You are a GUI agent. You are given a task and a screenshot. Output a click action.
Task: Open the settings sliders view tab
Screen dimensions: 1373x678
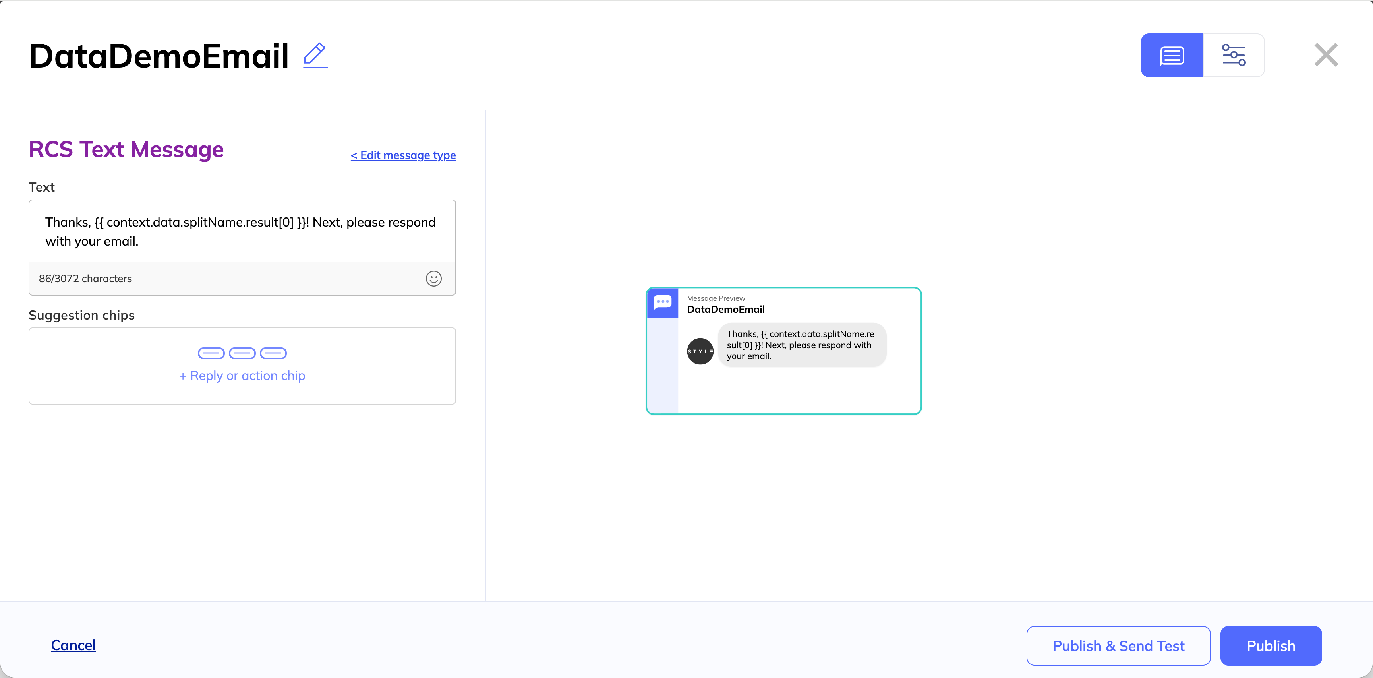(x=1233, y=55)
